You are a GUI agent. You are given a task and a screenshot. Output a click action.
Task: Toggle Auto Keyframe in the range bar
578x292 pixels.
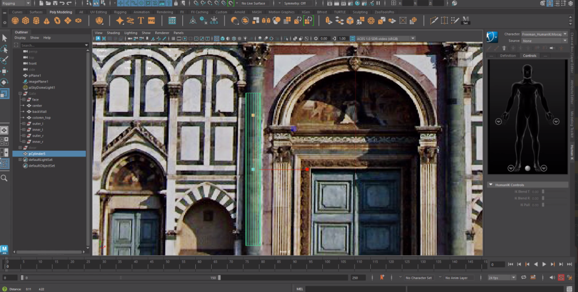pyautogui.click(x=561, y=277)
